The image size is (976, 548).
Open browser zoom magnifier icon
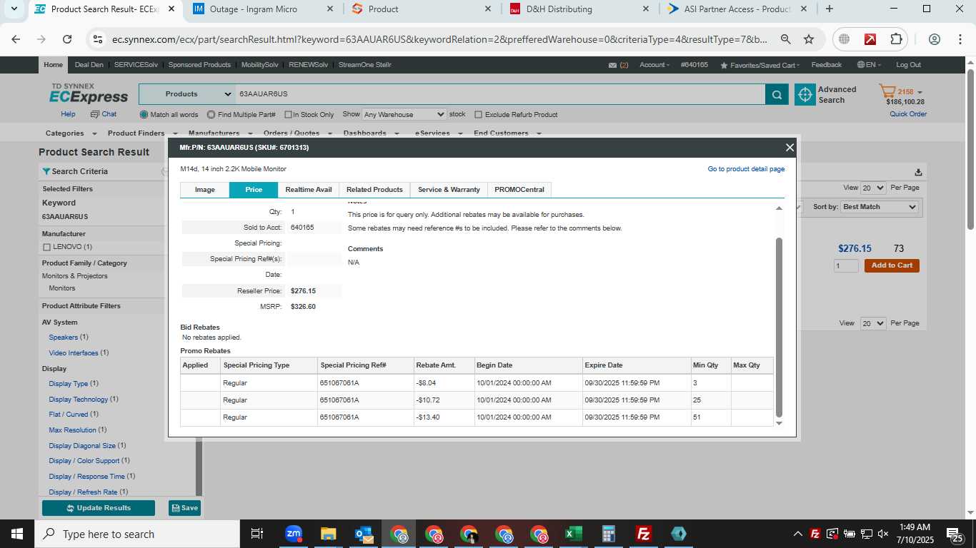point(785,39)
